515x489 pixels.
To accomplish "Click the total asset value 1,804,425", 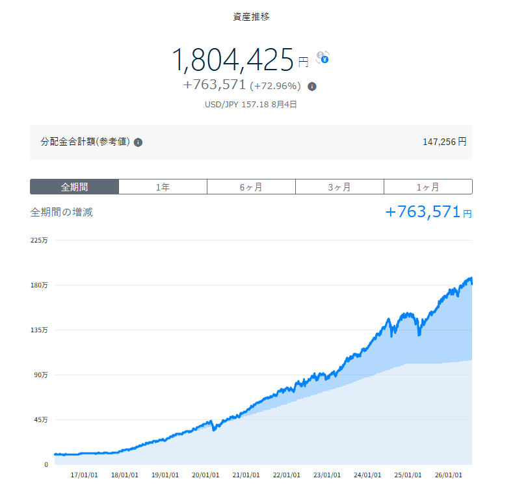I will 233,60.
